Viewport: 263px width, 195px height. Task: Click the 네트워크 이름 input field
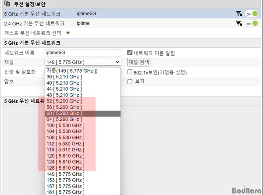click(83, 53)
